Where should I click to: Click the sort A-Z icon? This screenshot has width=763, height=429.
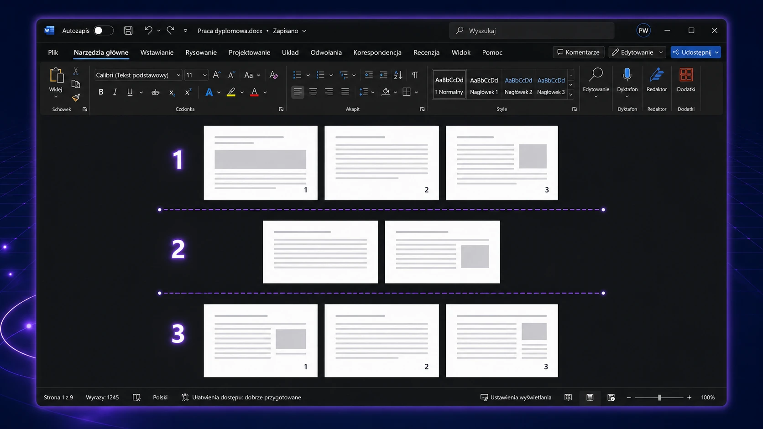point(398,75)
